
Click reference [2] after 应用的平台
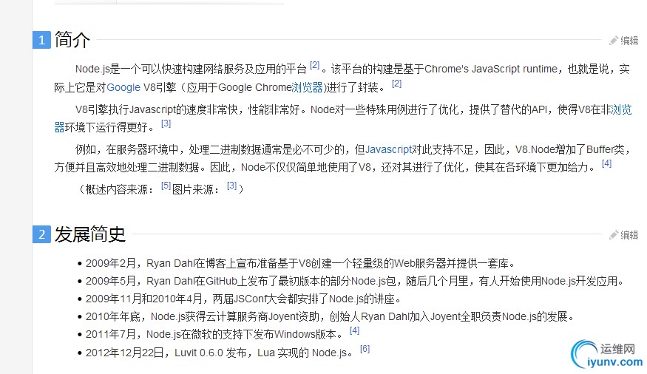(315, 65)
